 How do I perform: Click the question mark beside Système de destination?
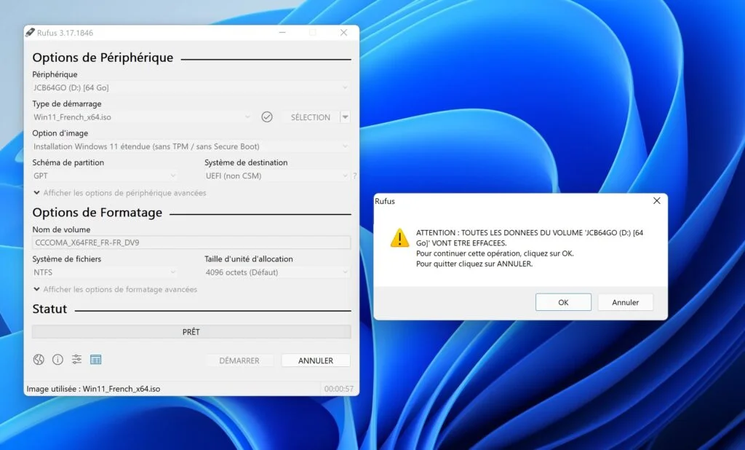tap(354, 176)
